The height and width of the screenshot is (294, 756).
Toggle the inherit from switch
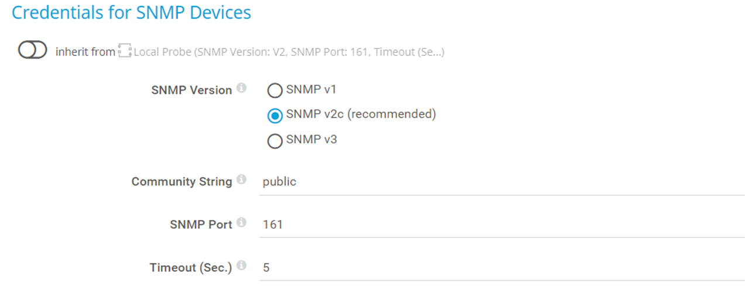tap(32, 51)
